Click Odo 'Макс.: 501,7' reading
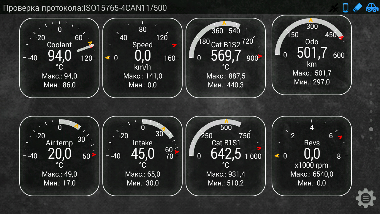The height and width of the screenshot is (214, 380). 312,73
